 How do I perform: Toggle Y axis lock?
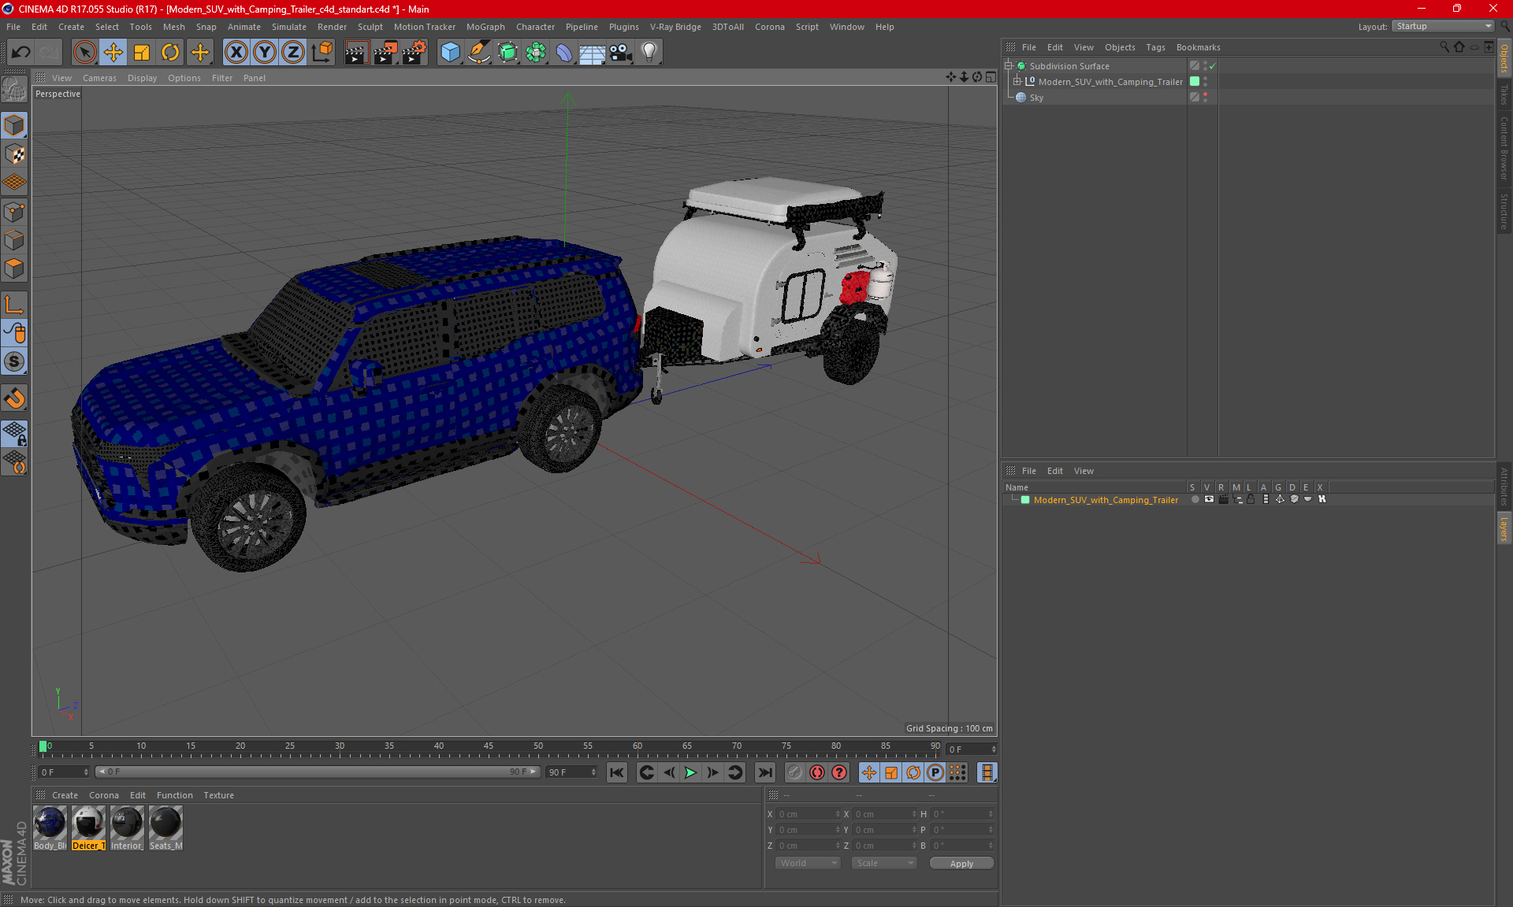(x=265, y=53)
